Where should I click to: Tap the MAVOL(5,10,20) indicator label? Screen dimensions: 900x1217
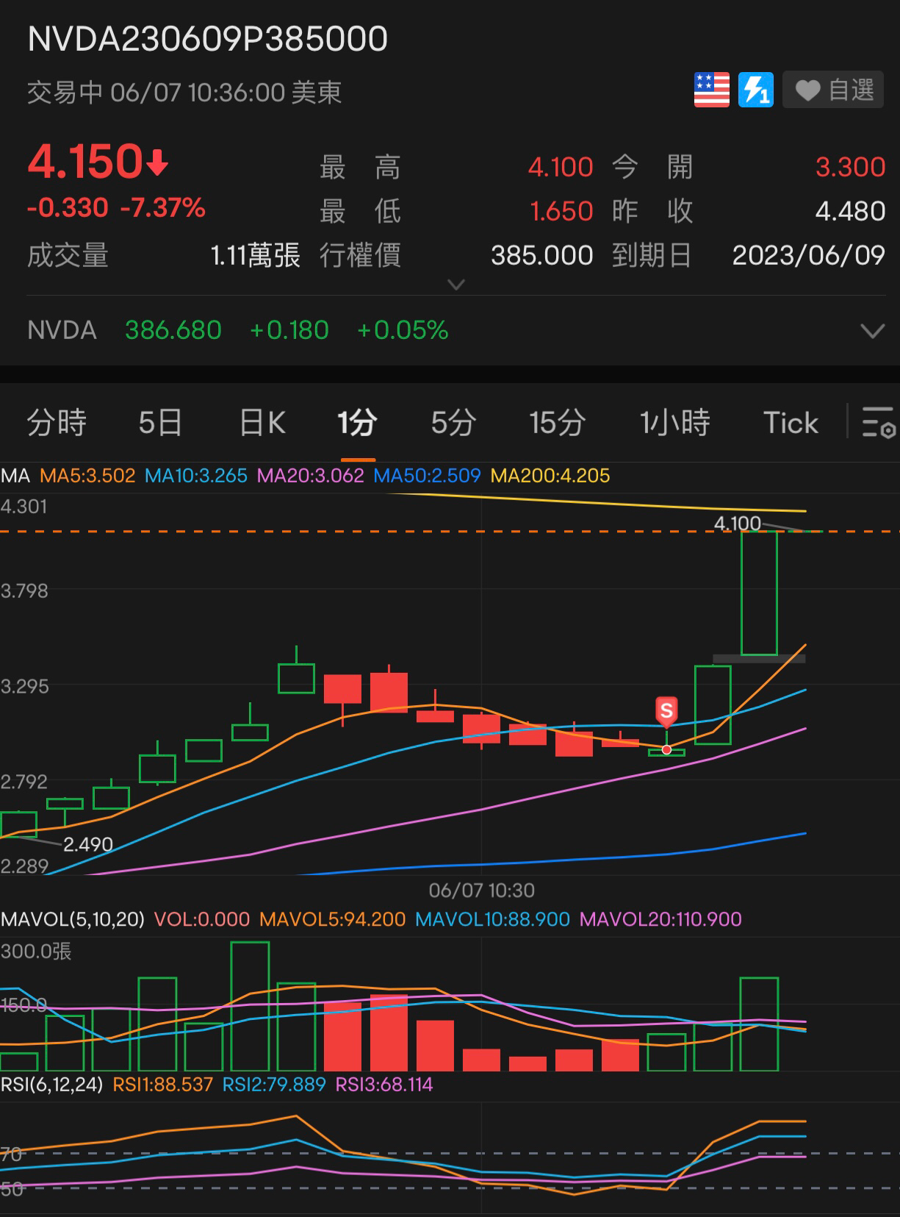[x=73, y=919]
